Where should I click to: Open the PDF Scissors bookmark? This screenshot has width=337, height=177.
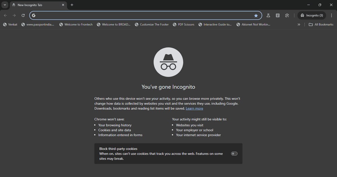tap(184, 25)
